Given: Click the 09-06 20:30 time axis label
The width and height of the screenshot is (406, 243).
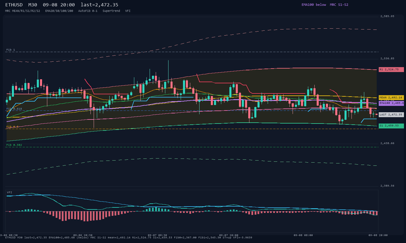Looking at the screenshot, I should (x=83, y=235).
